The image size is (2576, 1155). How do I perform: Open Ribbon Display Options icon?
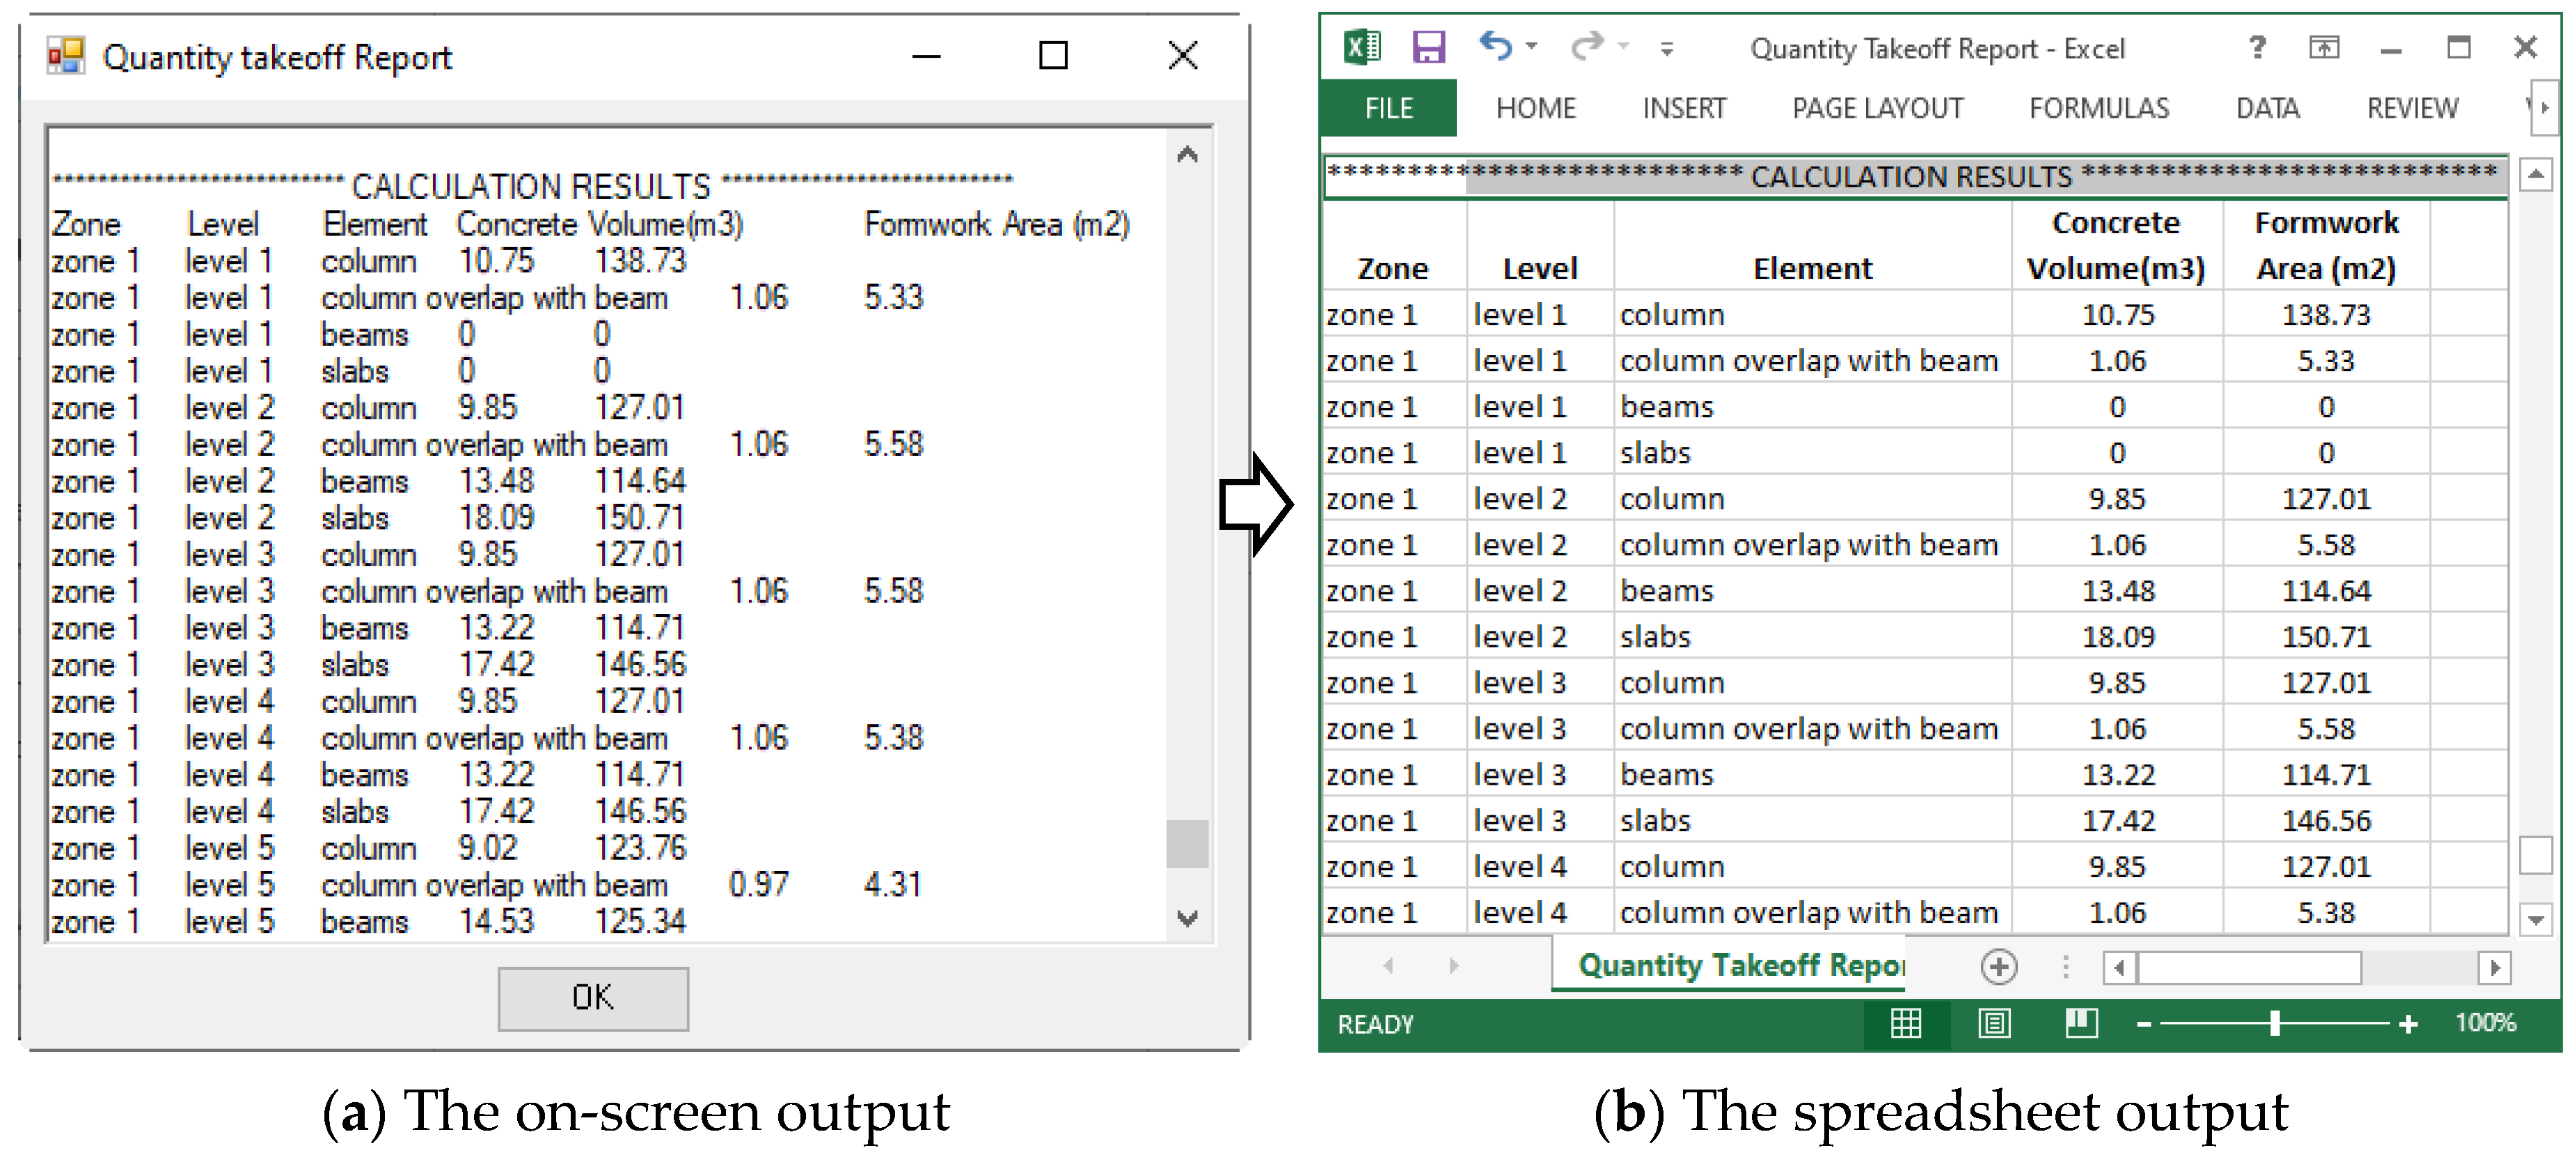(2324, 46)
